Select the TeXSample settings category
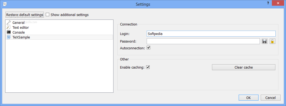This screenshot has width=286, height=106. tap(59, 37)
